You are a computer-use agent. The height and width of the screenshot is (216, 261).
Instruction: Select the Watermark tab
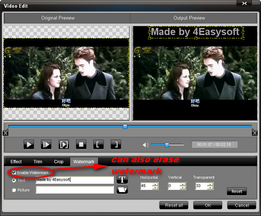(x=84, y=162)
